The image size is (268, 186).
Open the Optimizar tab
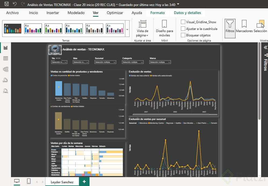115,13
